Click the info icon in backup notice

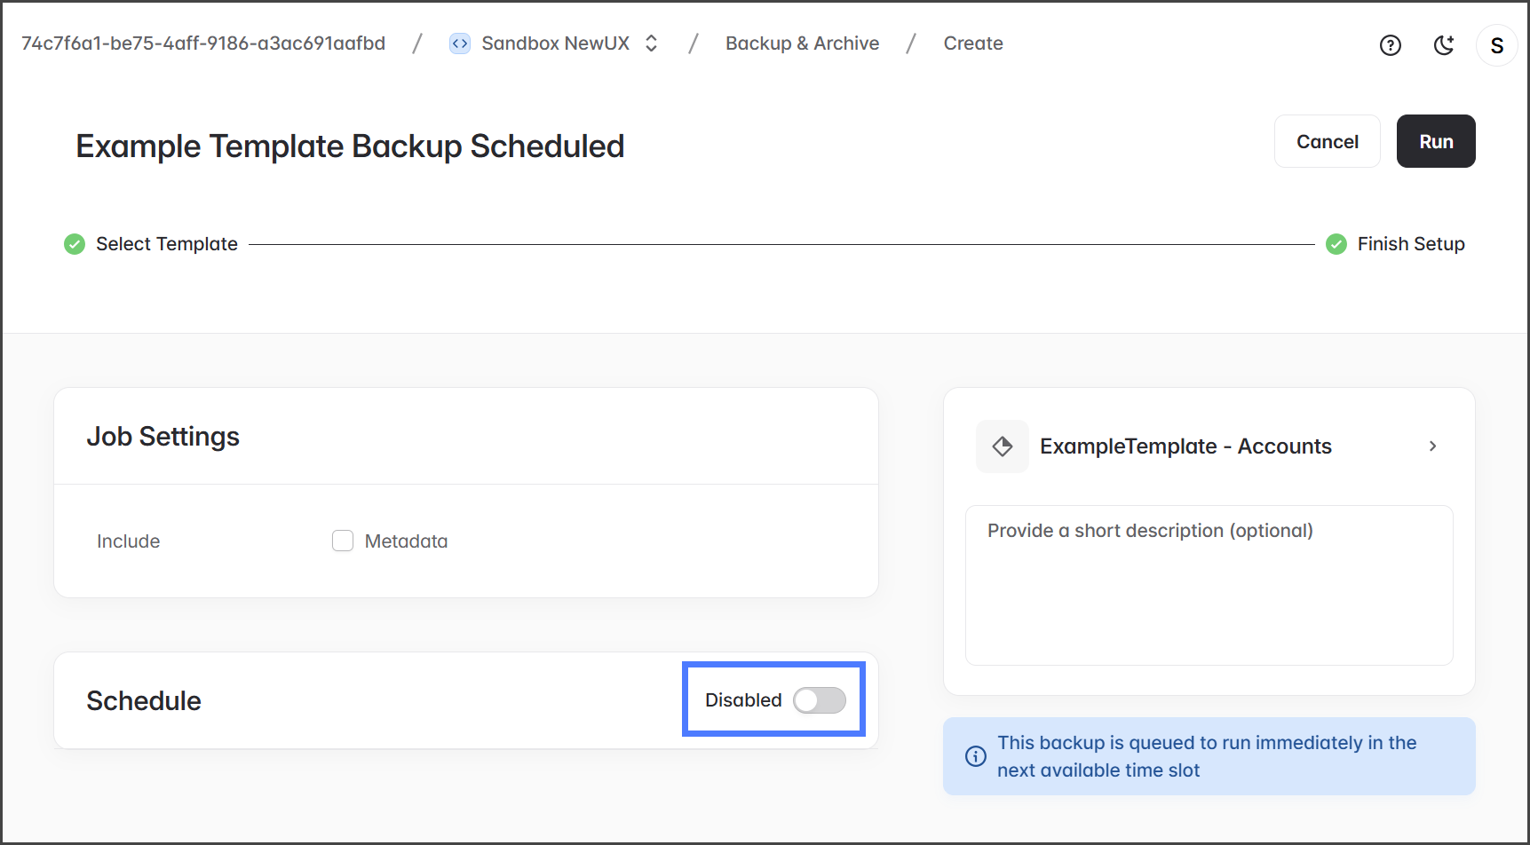click(975, 756)
